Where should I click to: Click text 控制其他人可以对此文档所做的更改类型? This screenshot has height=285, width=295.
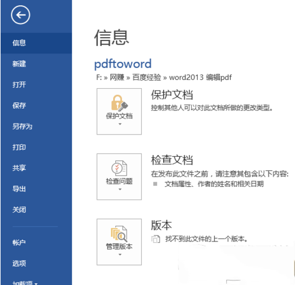211,108
